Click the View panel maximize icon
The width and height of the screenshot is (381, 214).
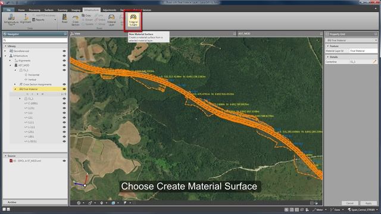(x=235, y=34)
